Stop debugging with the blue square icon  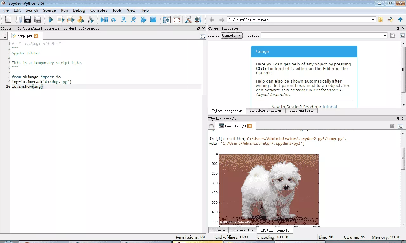point(153,20)
